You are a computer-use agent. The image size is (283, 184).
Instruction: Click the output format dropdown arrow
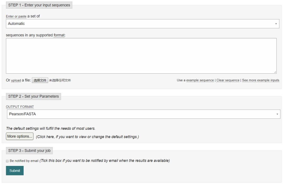(x=277, y=114)
